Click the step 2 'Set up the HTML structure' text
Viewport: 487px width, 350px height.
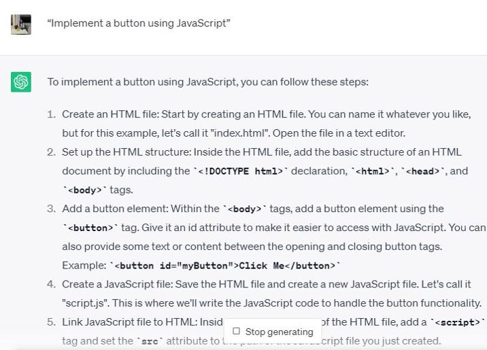point(262,152)
